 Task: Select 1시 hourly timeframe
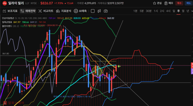pyautogui.click(x=156, y=11)
